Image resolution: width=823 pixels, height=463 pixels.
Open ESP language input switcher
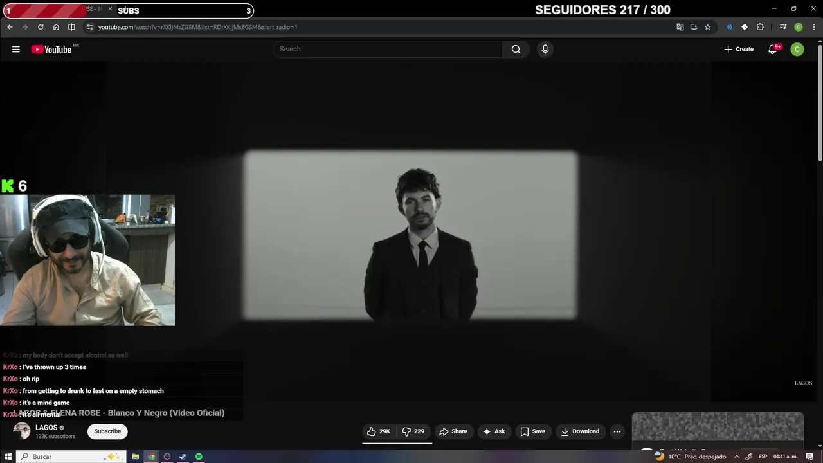coord(763,457)
